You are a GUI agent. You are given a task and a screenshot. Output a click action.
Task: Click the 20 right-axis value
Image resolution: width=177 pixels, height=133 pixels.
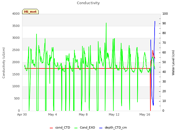click(x=164, y=91)
